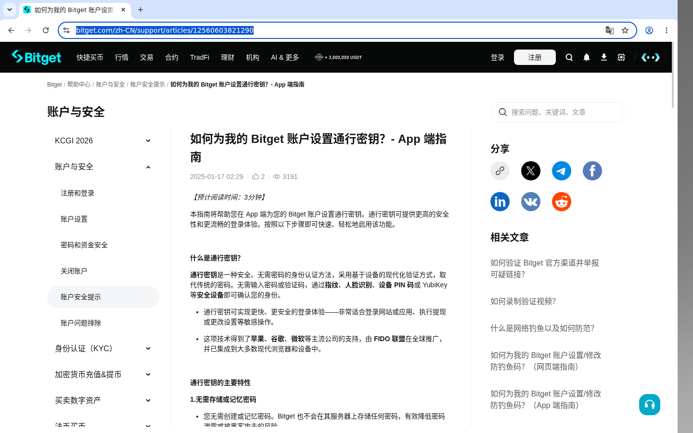Open TradFi menu
This screenshot has height=433, width=693.
pyautogui.click(x=200, y=57)
